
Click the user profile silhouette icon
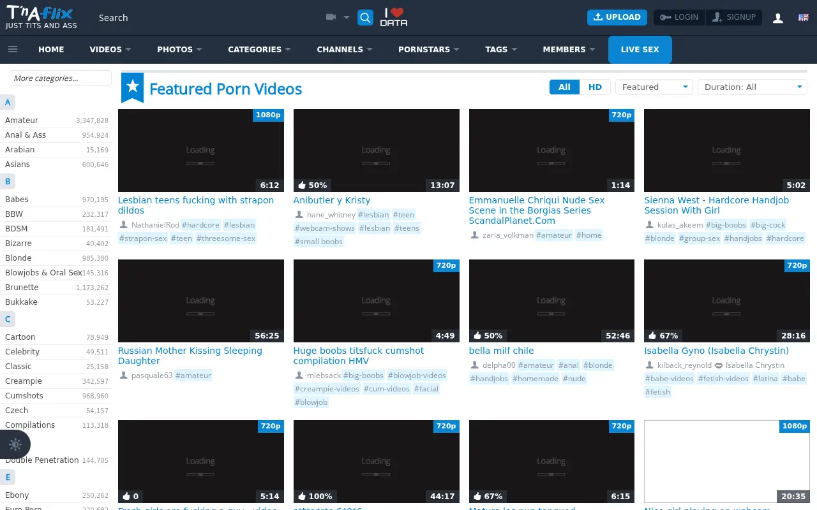[x=778, y=18]
